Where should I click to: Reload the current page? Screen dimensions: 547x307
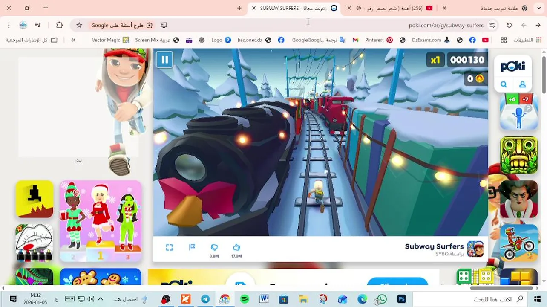coord(509,25)
